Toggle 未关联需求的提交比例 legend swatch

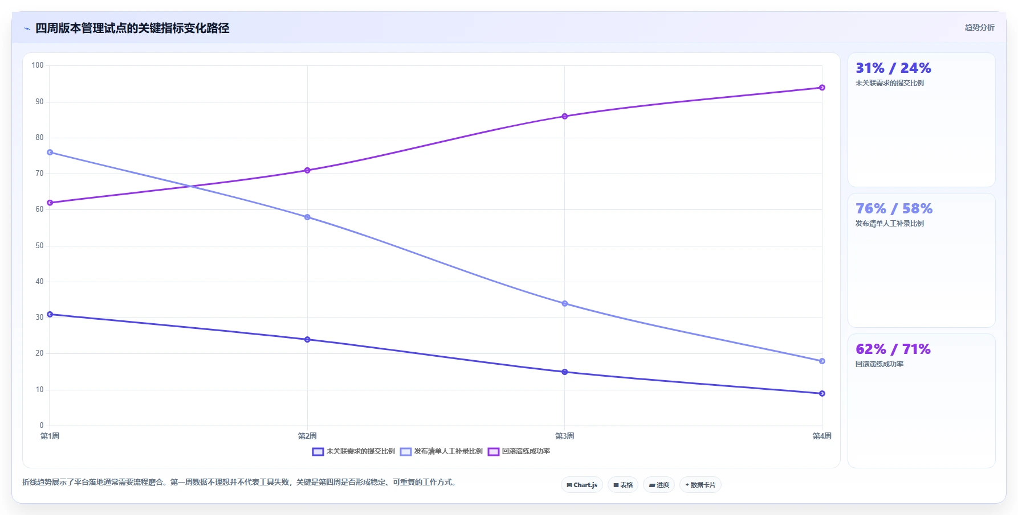(x=318, y=452)
